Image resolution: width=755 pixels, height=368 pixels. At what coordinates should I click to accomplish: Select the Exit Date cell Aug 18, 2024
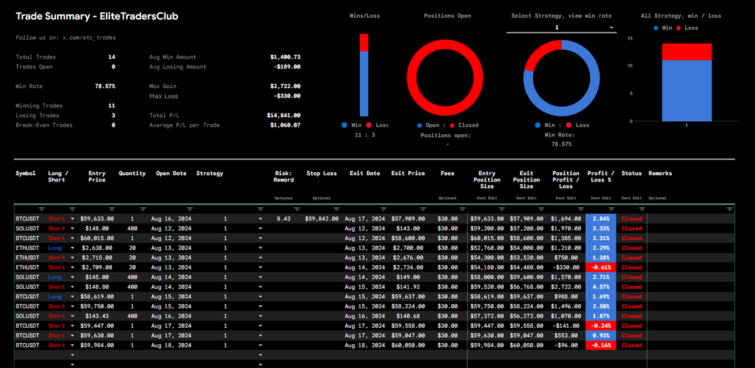coord(365,345)
